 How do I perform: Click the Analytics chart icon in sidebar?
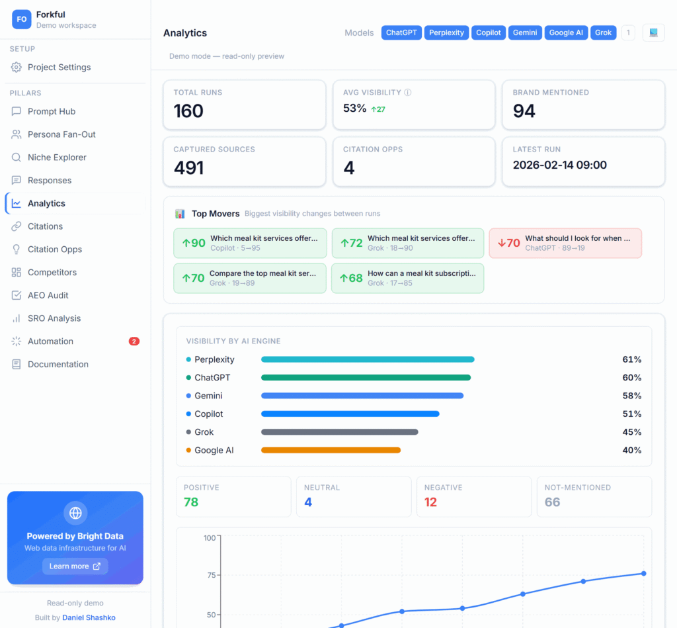click(17, 203)
